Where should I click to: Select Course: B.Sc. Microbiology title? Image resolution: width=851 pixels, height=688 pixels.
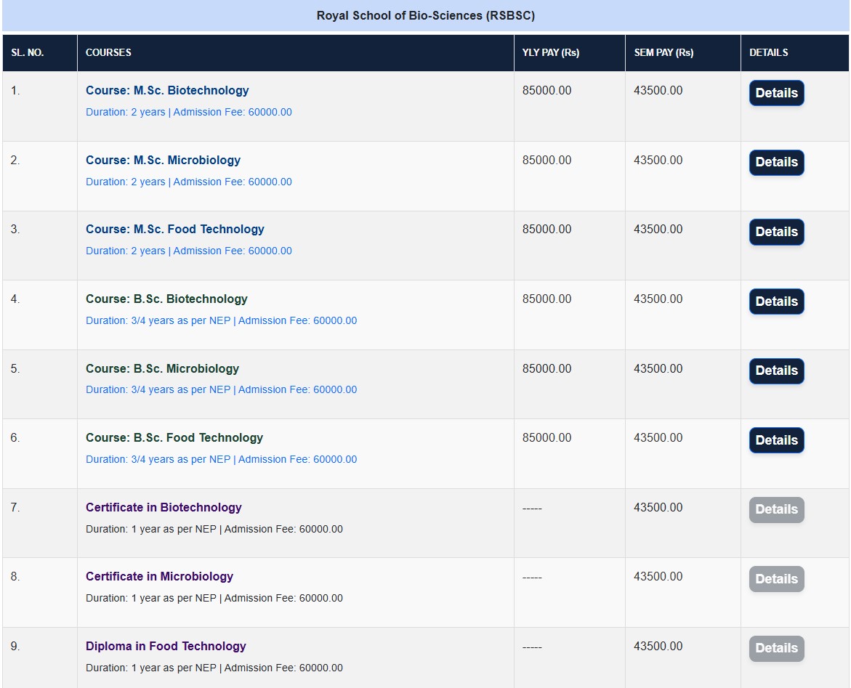click(162, 368)
